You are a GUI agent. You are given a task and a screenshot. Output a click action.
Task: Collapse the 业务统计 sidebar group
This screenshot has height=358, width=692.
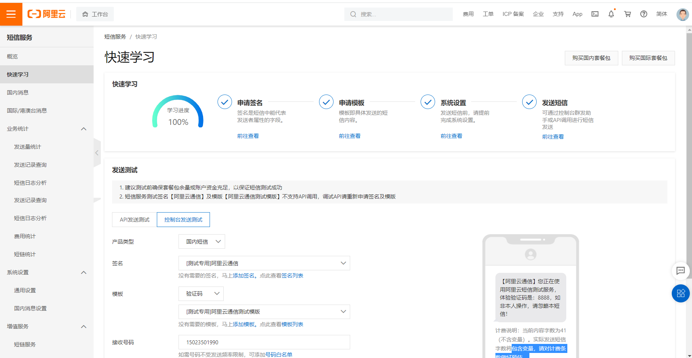(83, 129)
